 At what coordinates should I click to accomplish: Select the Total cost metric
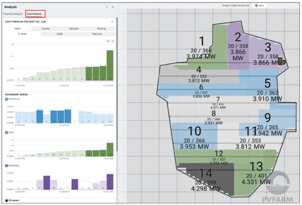tap(97, 34)
